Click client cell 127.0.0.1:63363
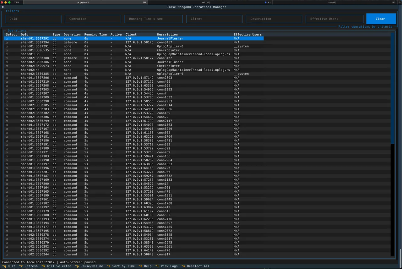 tap(139, 86)
